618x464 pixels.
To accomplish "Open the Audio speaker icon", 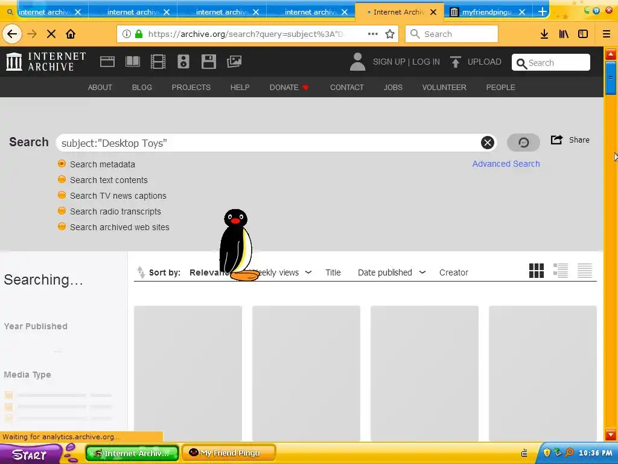I will [x=183, y=62].
